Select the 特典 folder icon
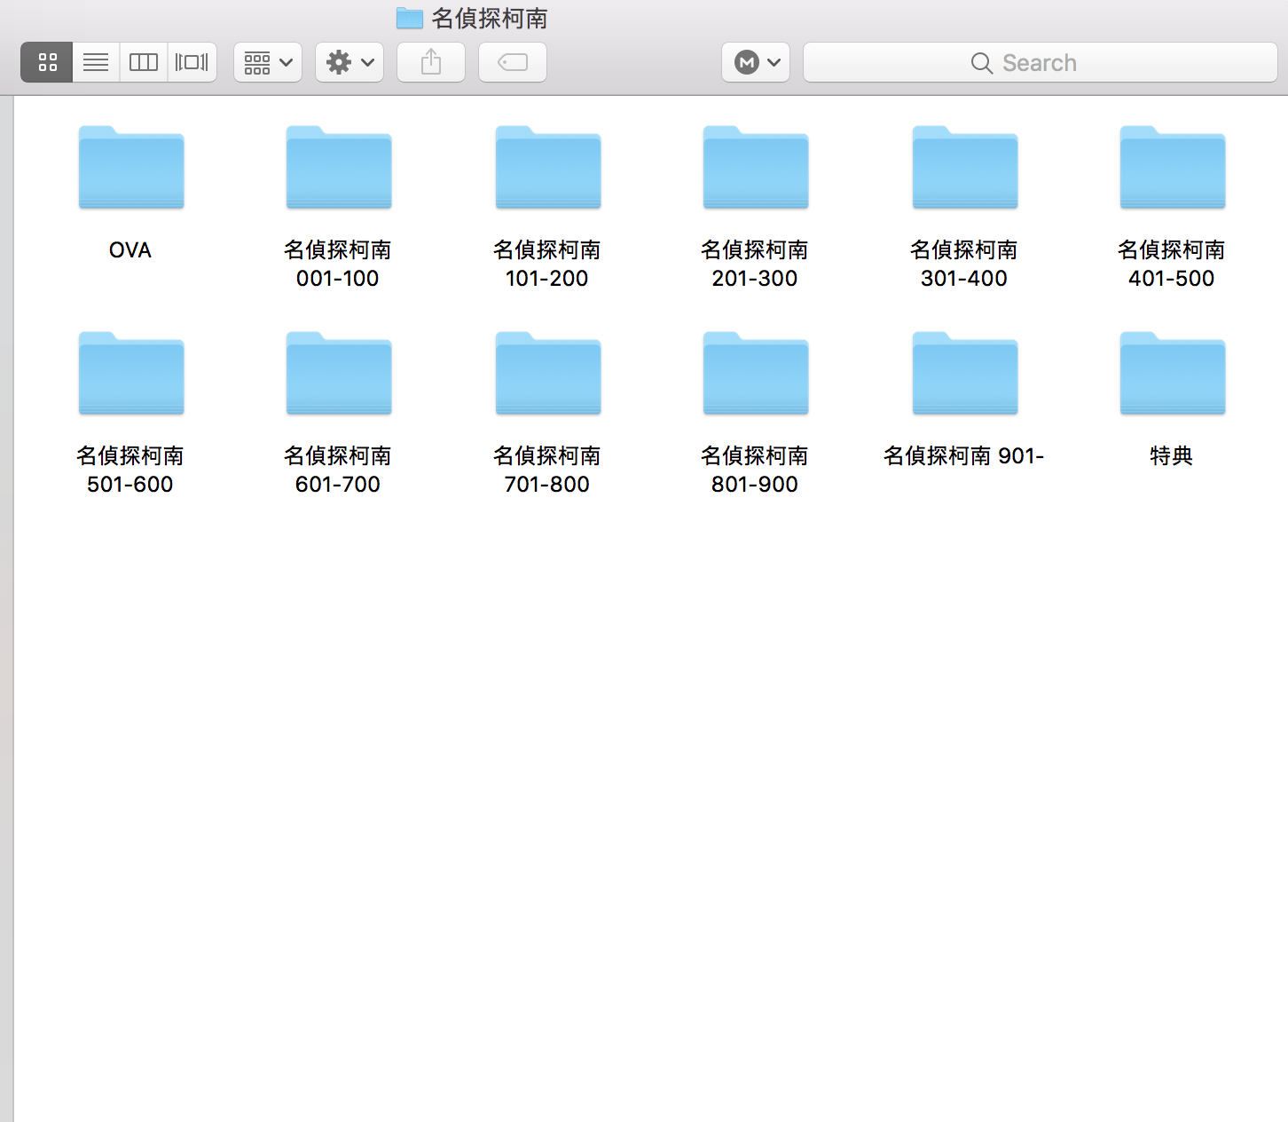Screen dimensions: 1288x1122 pos(1173,374)
